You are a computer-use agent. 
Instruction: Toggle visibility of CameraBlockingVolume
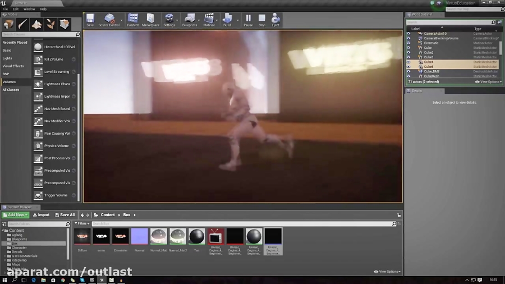click(x=408, y=38)
